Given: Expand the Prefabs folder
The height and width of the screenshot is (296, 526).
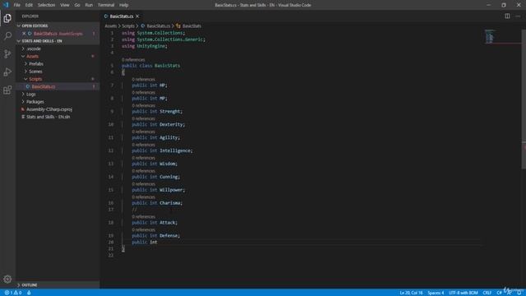Looking at the screenshot, I should point(25,64).
